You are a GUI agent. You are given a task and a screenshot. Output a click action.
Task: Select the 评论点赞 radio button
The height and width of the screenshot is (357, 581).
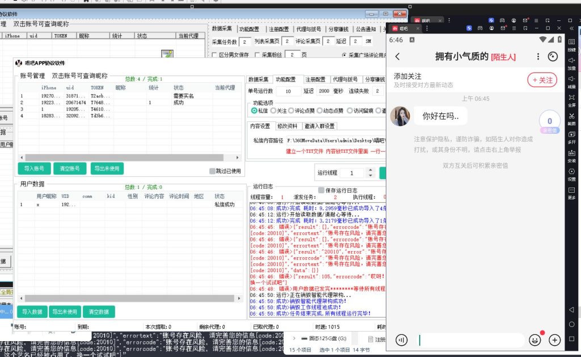click(x=291, y=110)
